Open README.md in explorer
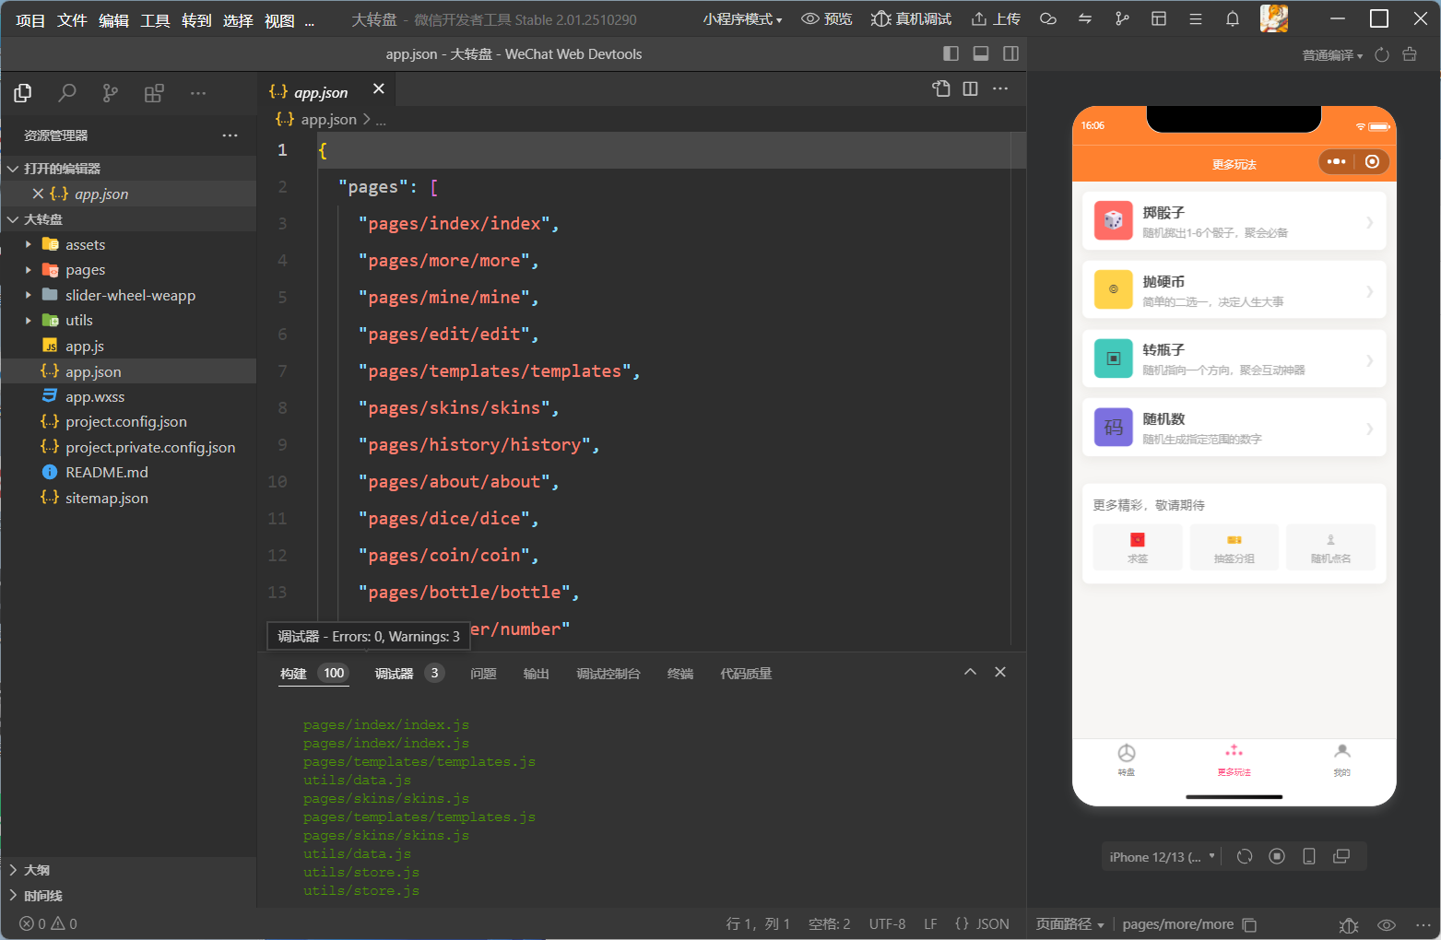Image resolution: width=1441 pixels, height=940 pixels. (107, 473)
